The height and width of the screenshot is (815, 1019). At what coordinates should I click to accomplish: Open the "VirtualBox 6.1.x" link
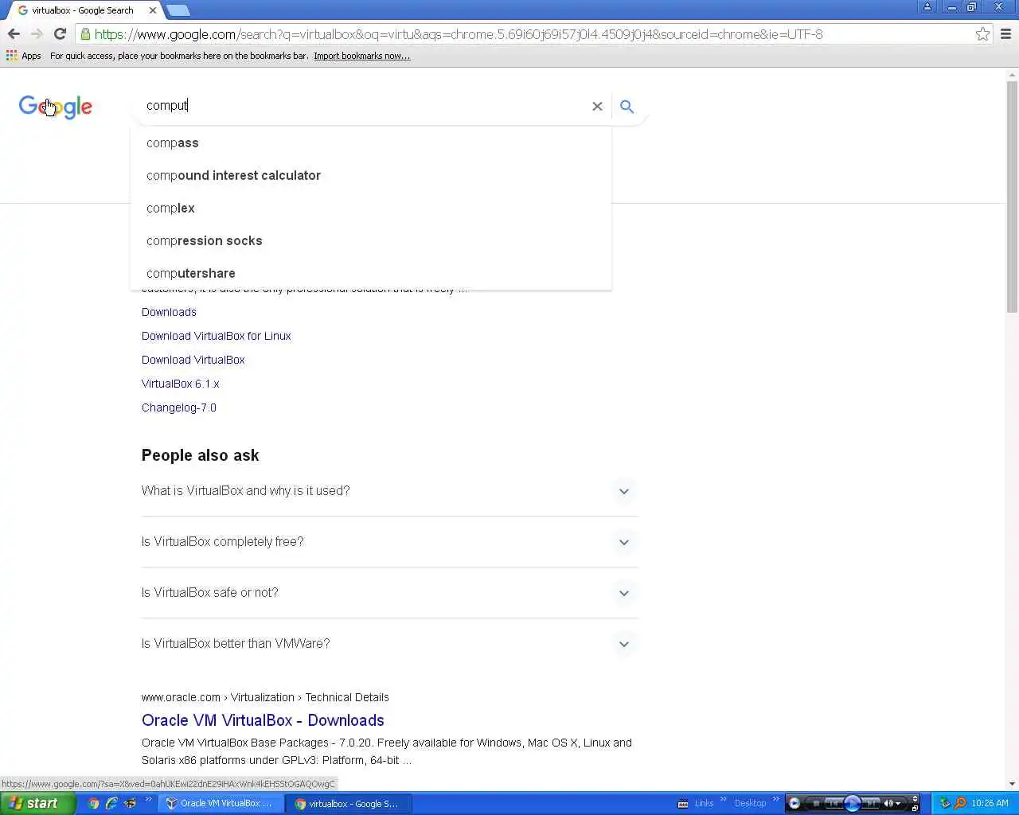[x=181, y=384]
